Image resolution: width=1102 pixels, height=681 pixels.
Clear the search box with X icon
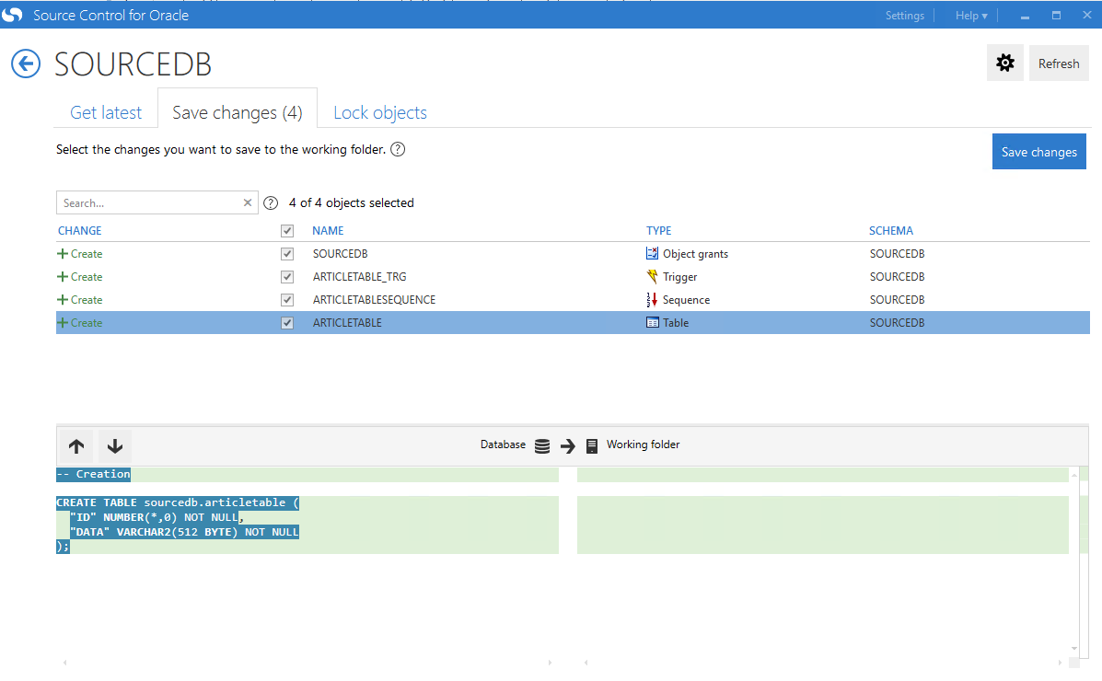[x=248, y=203]
